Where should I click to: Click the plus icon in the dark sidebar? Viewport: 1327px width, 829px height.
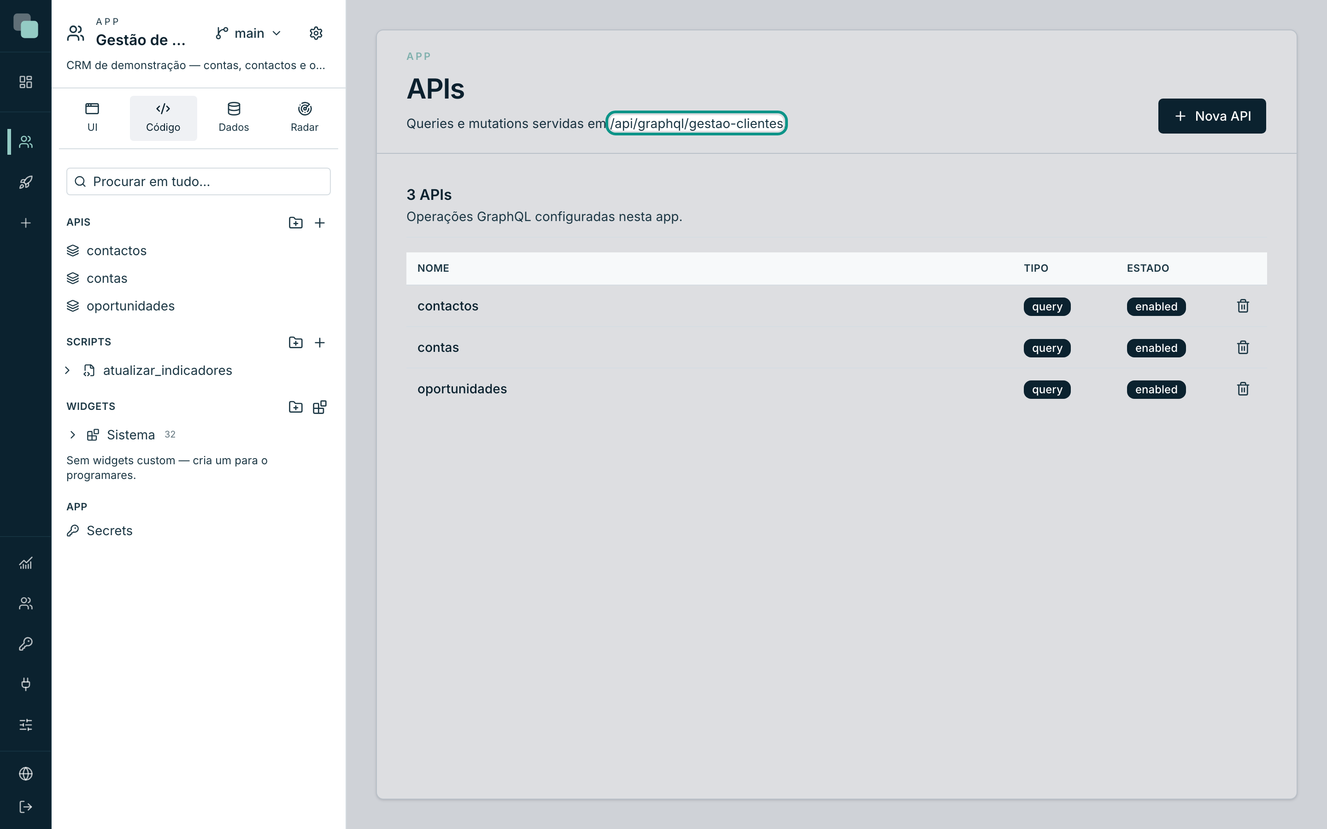26,223
